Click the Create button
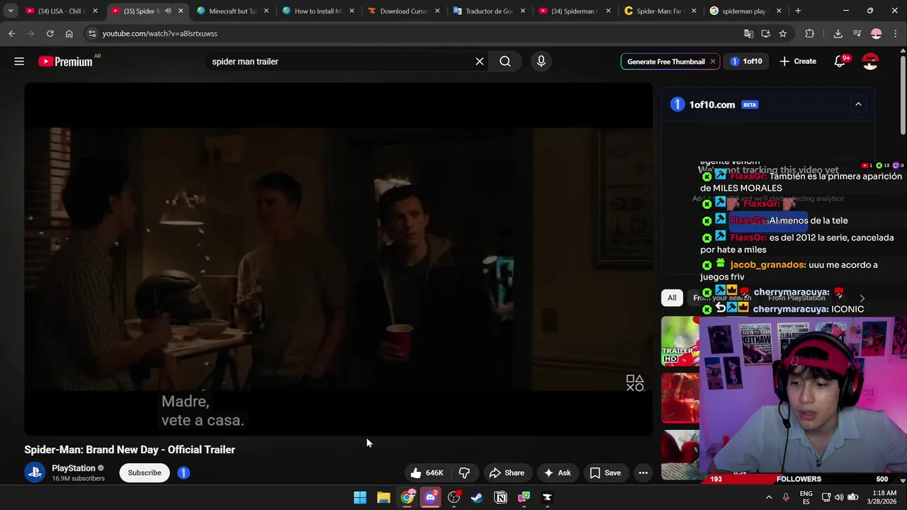This screenshot has height=510, width=907. tap(798, 62)
